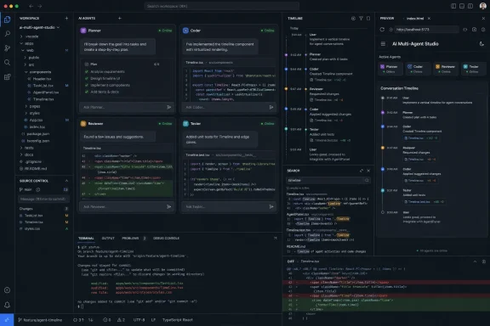This screenshot has height=326, width=490.
Task: Switch to the Output tab
Action: 108,238
